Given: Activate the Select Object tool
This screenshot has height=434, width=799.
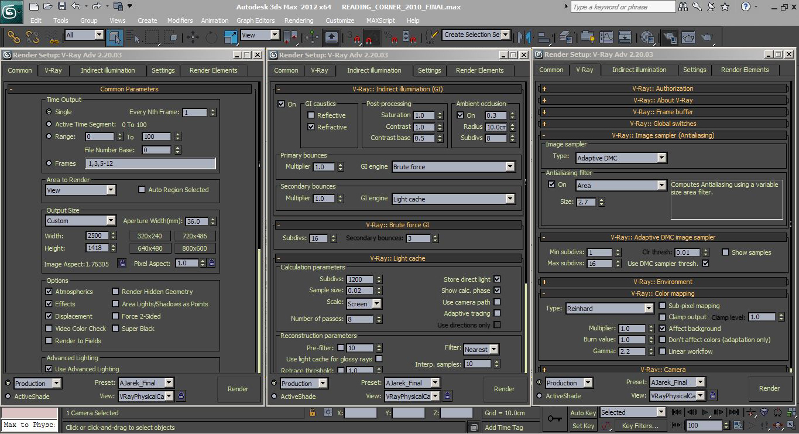Looking at the screenshot, I should (115, 37).
